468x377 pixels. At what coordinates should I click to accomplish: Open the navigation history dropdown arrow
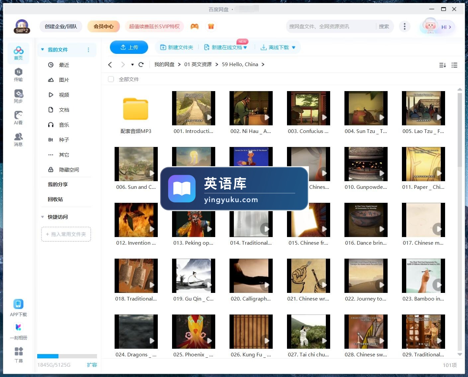point(132,64)
